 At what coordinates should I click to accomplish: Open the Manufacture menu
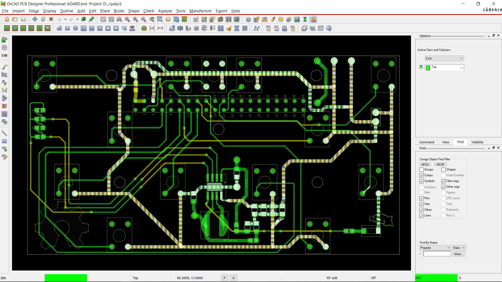click(201, 11)
